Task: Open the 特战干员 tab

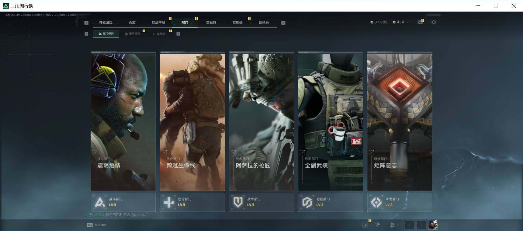Action: 158,23
